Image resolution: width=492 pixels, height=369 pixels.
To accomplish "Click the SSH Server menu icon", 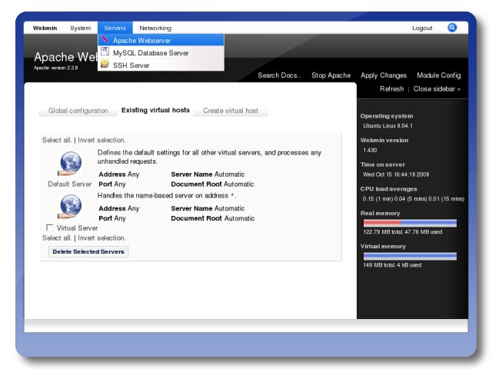I will tap(105, 65).
